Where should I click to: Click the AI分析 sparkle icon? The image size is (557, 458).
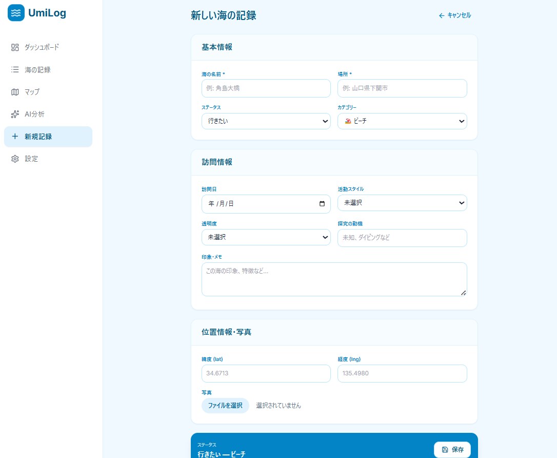tap(15, 114)
